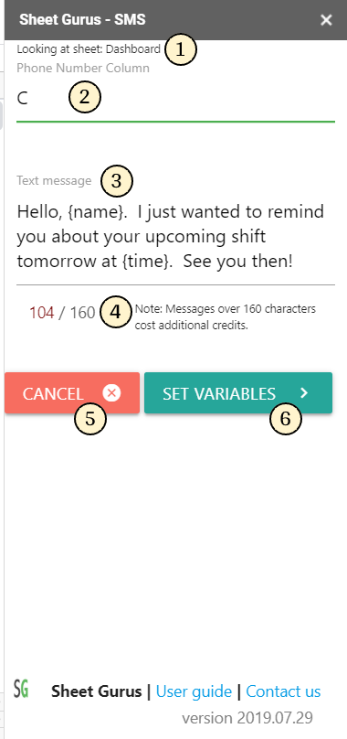The height and width of the screenshot is (739, 347).
Task: Click the CANCEL button label
Action: click(x=53, y=394)
